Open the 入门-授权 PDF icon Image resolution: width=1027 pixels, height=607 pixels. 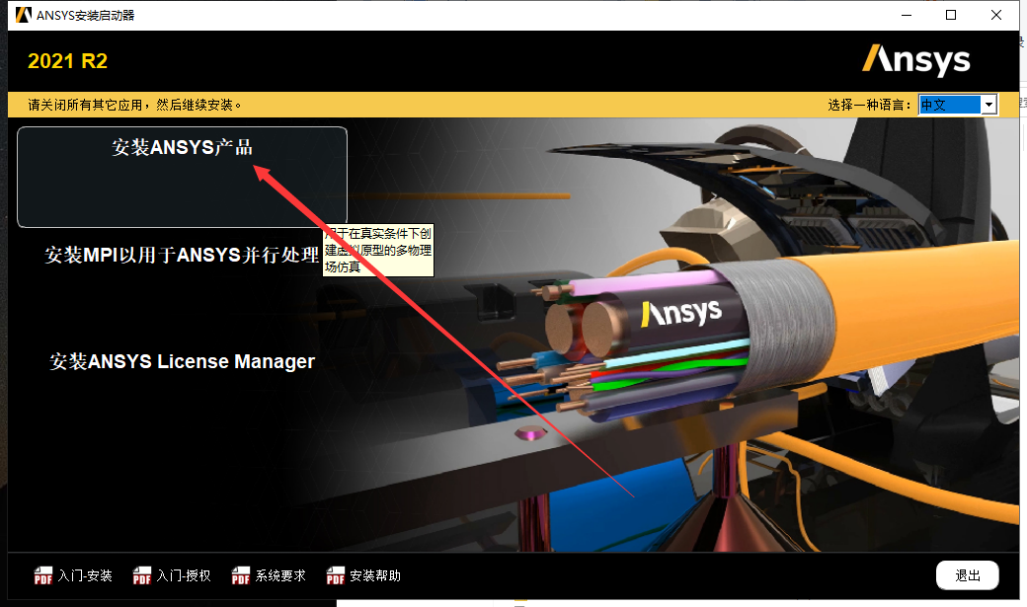click(x=168, y=575)
